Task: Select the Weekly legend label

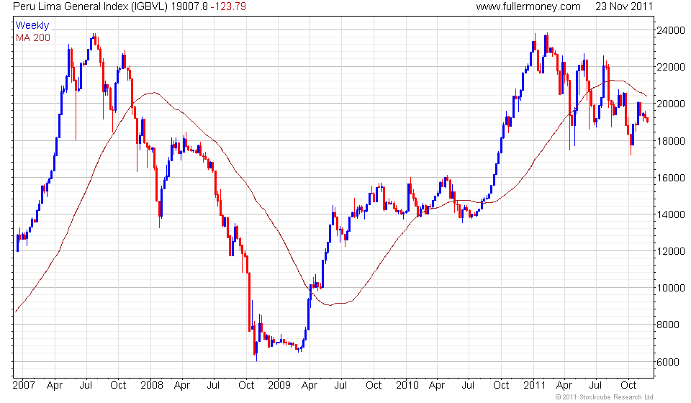Action: coord(32,25)
